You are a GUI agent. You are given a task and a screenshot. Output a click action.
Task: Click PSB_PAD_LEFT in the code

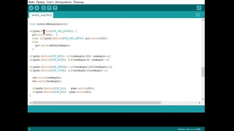pyautogui.click(x=72, y=38)
